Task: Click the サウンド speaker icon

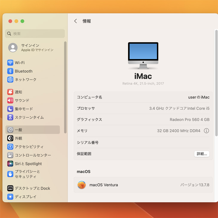Action: pyautogui.click(x=10, y=100)
